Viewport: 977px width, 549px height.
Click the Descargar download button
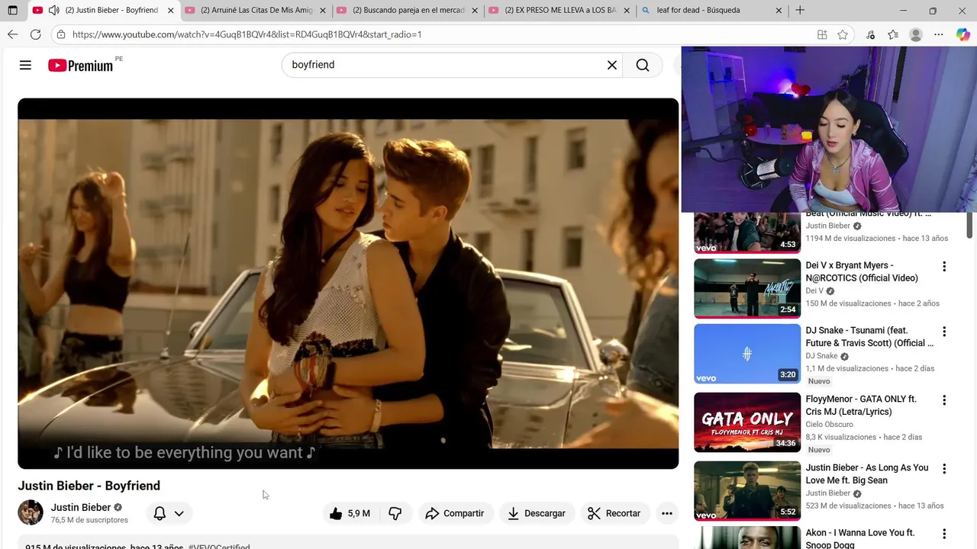pos(537,513)
